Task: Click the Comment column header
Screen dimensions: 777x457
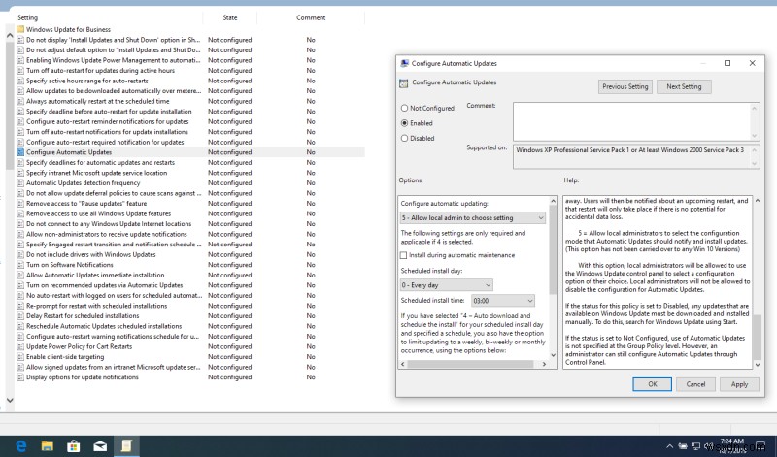Action: point(311,17)
